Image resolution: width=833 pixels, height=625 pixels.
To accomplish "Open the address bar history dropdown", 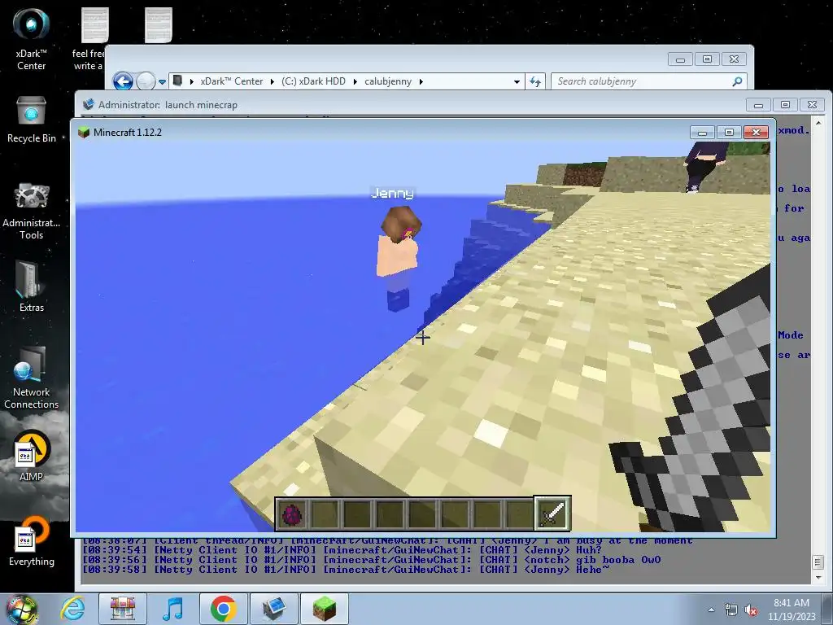I will tap(517, 82).
